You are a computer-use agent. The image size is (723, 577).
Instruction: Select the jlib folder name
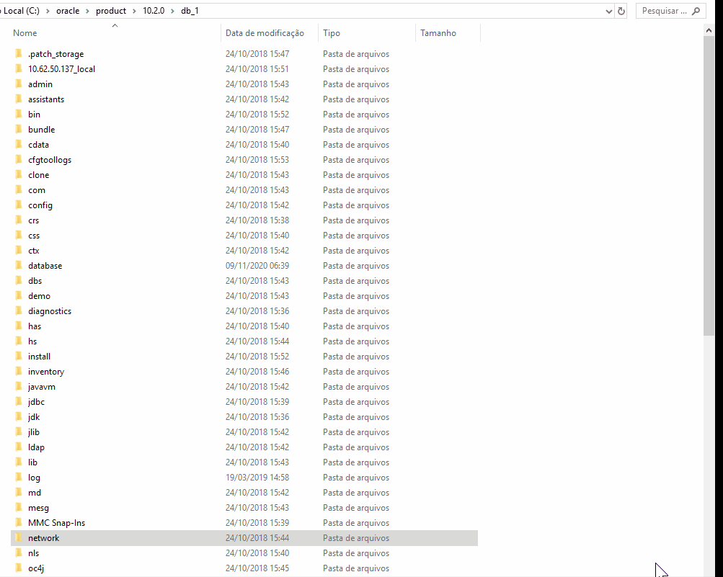pos(34,432)
